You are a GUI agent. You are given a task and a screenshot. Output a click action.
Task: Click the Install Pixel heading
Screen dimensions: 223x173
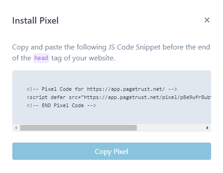click(35, 20)
